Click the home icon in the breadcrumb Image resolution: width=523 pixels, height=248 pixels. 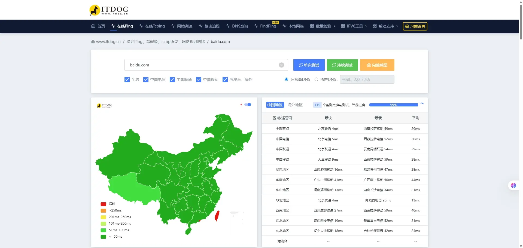(93, 42)
